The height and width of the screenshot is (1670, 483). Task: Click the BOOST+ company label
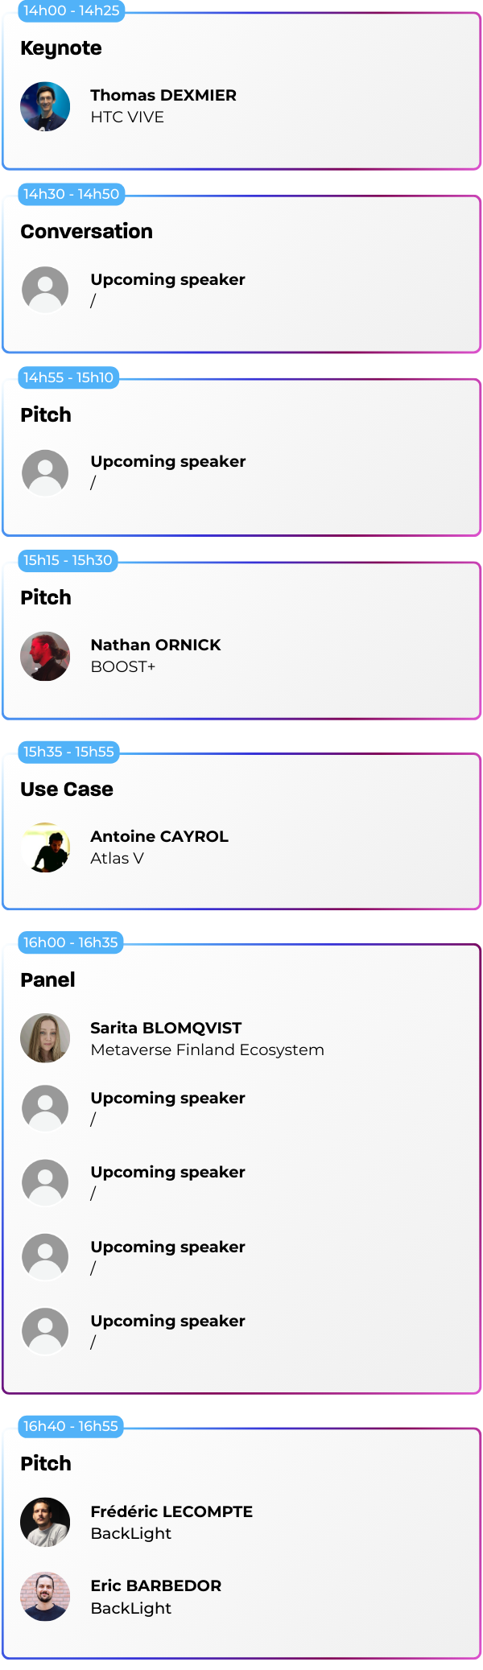(123, 666)
